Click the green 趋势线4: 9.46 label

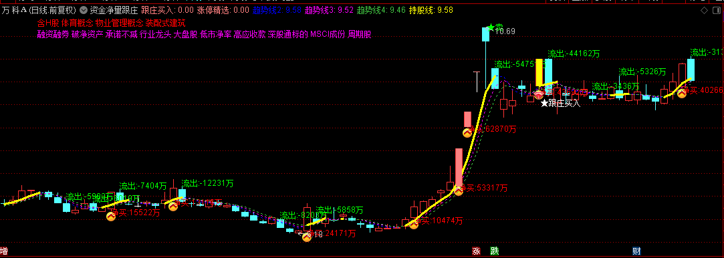click(382, 10)
